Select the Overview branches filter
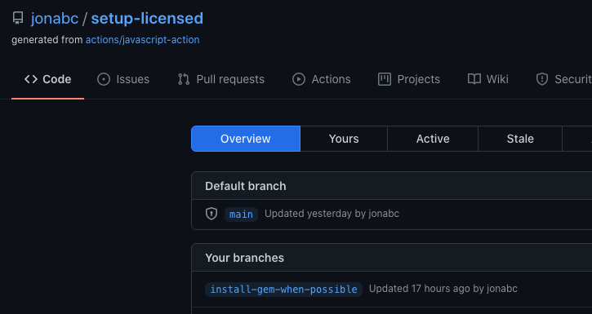 [x=246, y=139]
